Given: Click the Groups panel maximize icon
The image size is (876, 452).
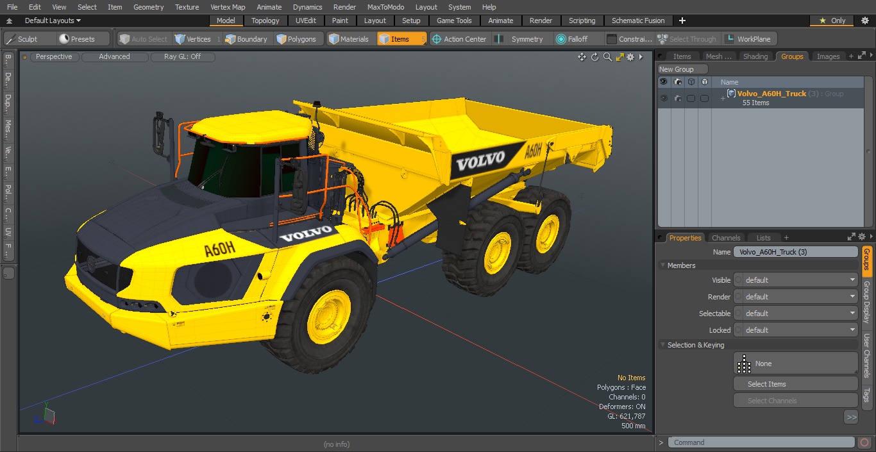Looking at the screenshot, I should [x=861, y=56].
